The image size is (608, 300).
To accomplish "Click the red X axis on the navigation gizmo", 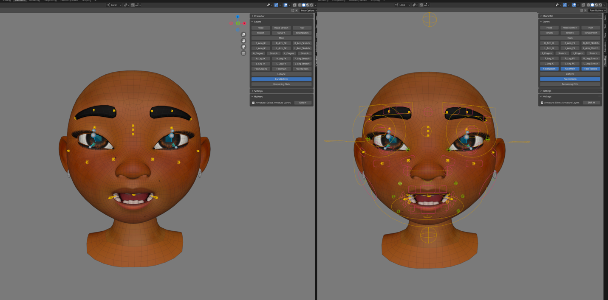I will point(244,23).
